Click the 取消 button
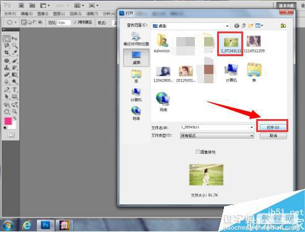 273,136
